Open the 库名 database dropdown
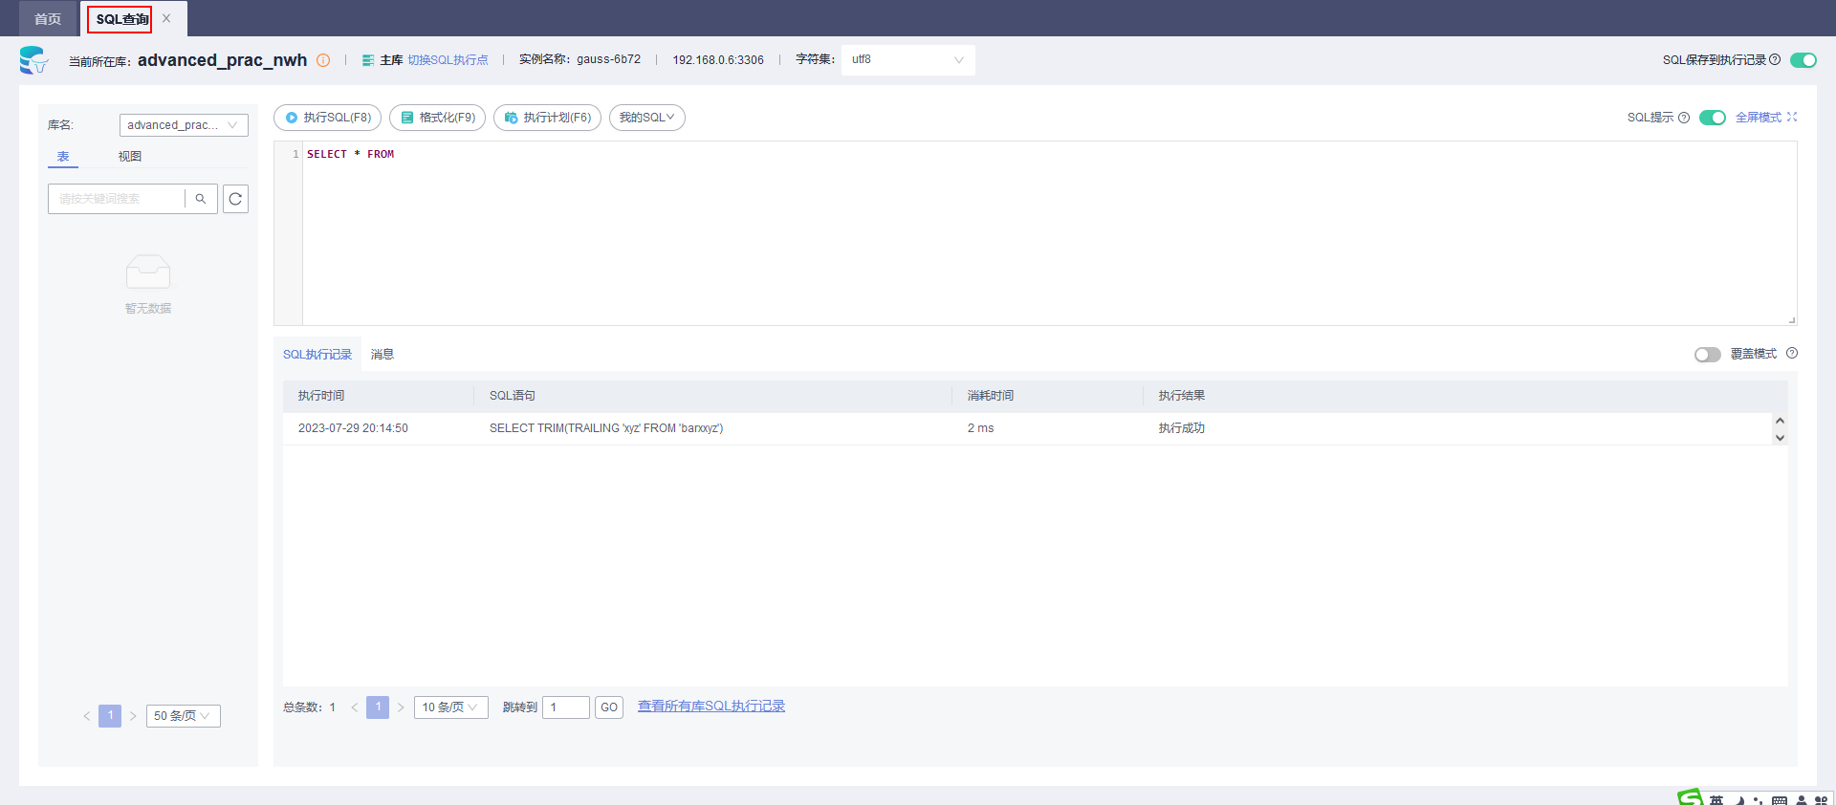Screen dimensions: 1836x805 (184, 125)
